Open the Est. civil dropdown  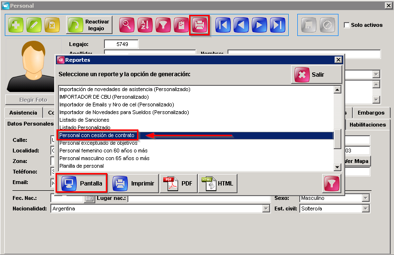pos(366,209)
